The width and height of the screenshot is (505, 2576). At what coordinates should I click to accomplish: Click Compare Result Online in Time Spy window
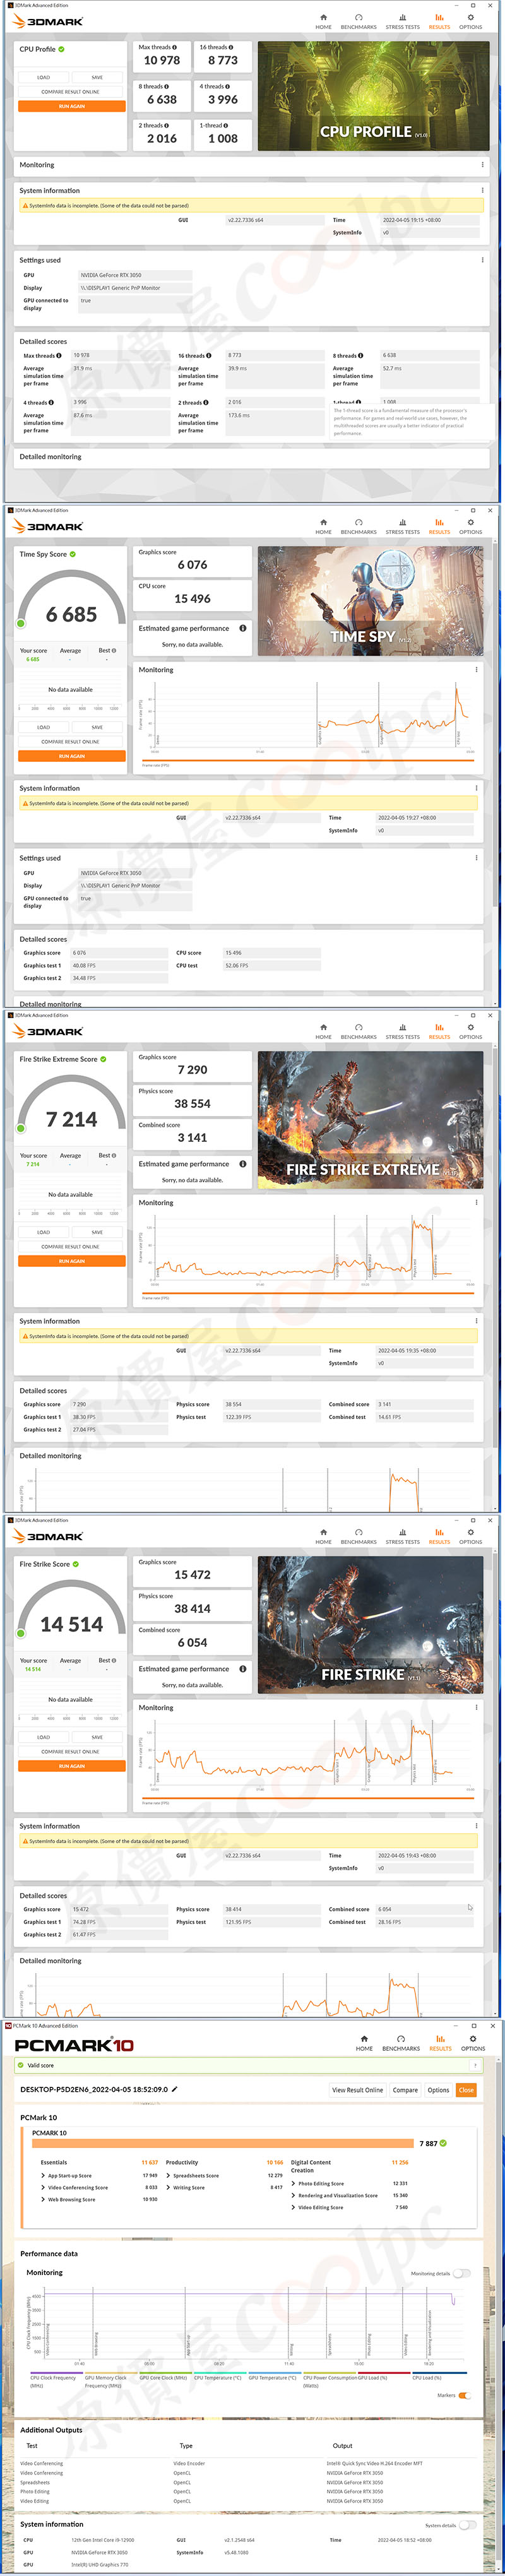point(70,742)
